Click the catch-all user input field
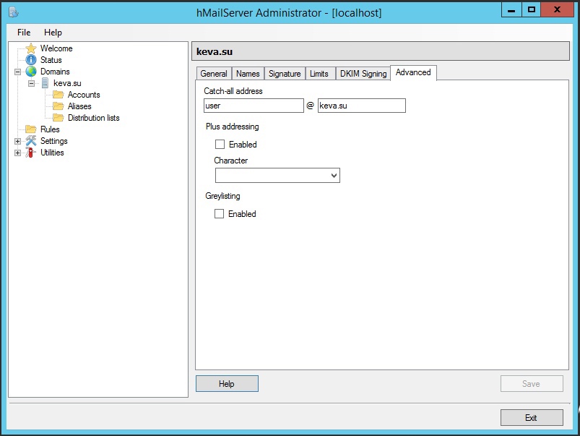 [x=254, y=106]
